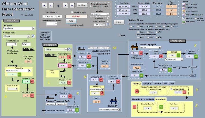
Task: Click the green w3 nacelle tag
Action: click(161, 107)
